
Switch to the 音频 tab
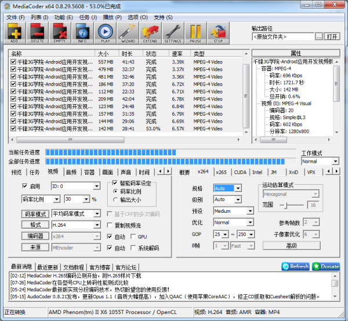click(71, 172)
